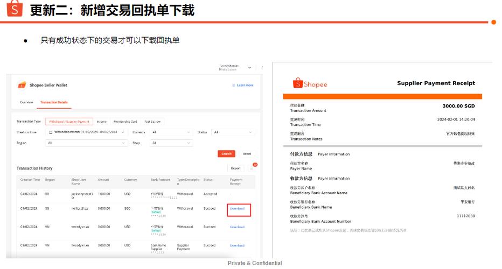
Task: Click the Payer Name label on receipt
Action: pyautogui.click(x=301, y=168)
